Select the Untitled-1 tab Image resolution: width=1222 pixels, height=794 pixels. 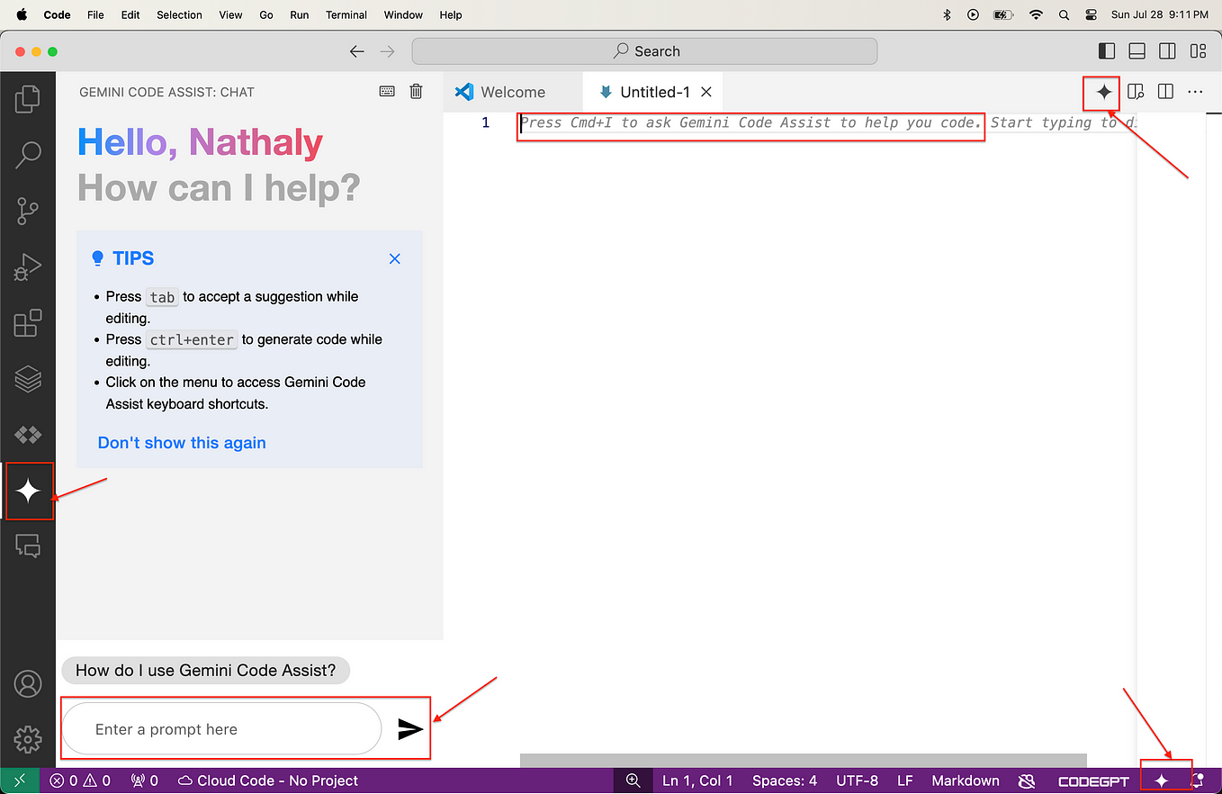pos(654,92)
